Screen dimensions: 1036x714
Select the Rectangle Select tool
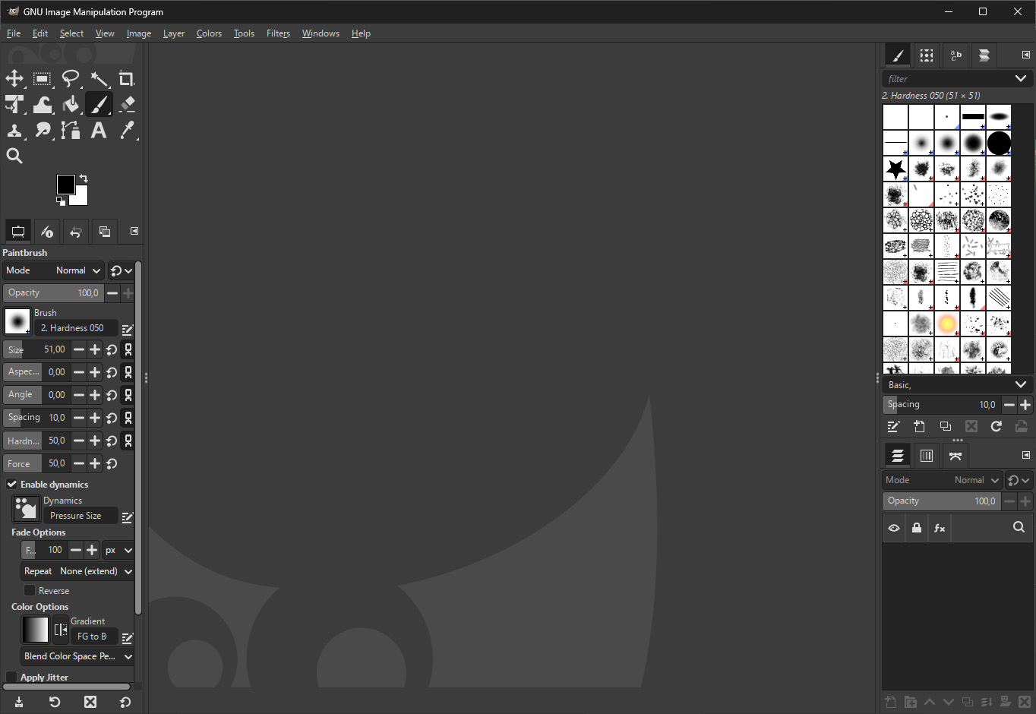pos(43,78)
